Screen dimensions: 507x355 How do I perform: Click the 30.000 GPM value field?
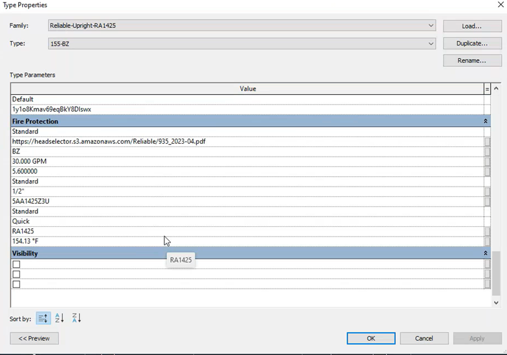coord(247,161)
